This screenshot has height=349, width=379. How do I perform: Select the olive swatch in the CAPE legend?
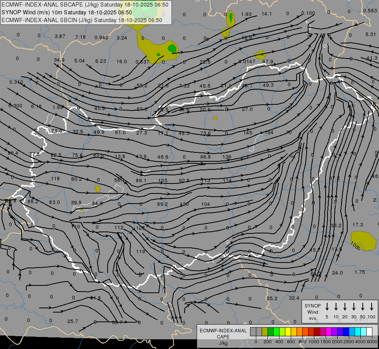[x=265, y=332]
